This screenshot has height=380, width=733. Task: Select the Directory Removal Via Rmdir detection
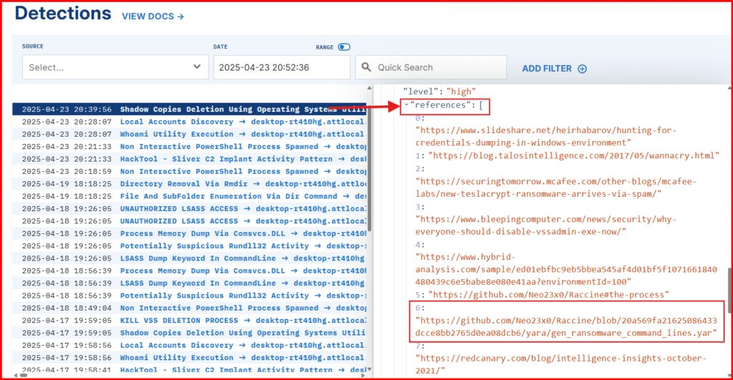[x=189, y=184]
